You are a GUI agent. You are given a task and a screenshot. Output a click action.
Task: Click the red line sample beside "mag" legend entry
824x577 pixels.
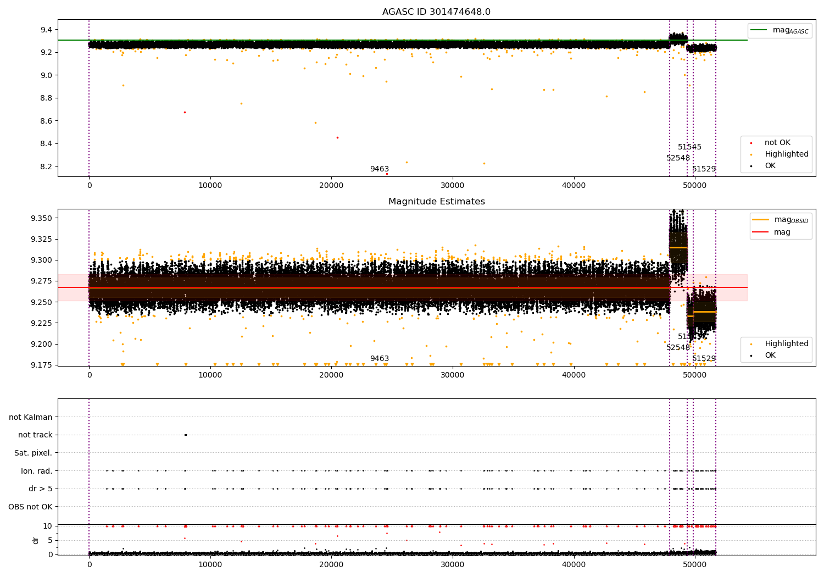760,232
